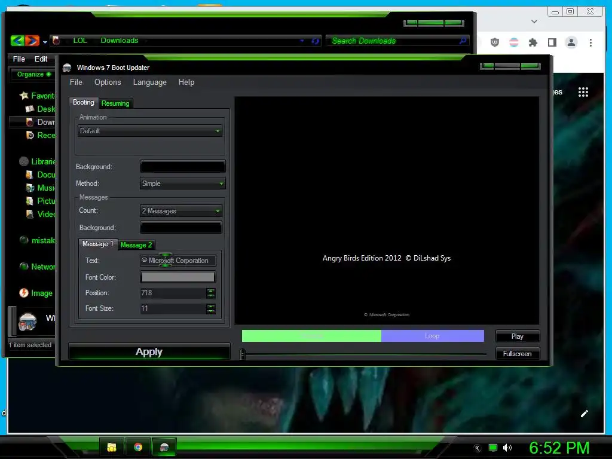Change the gray Font Color swatch
Image resolution: width=612 pixels, height=459 pixels.
[x=178, y=277]
